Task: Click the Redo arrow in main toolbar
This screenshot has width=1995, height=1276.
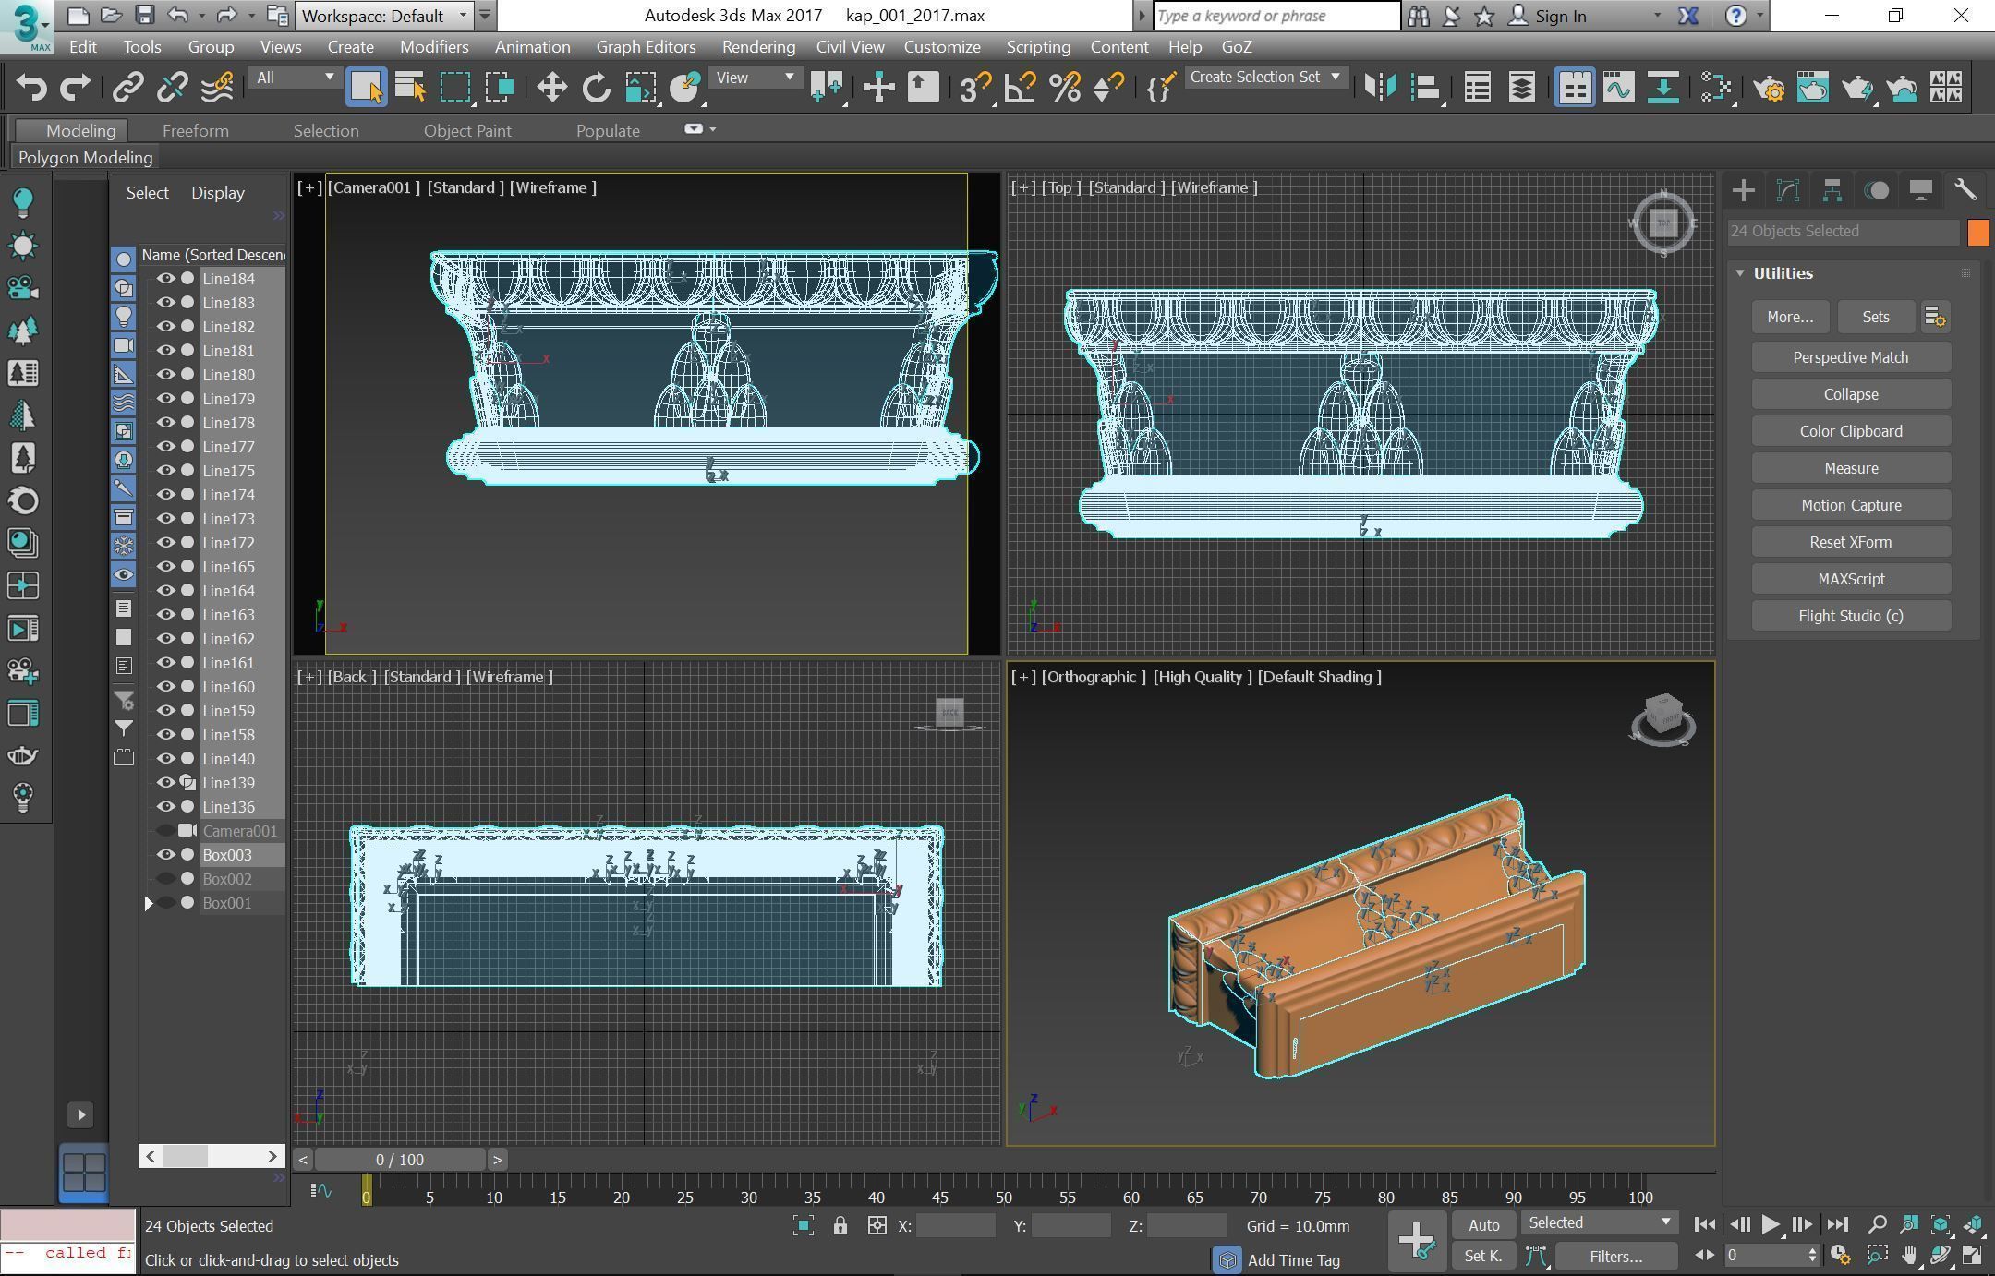Action: pyautogui.click(x=75, y=88)
